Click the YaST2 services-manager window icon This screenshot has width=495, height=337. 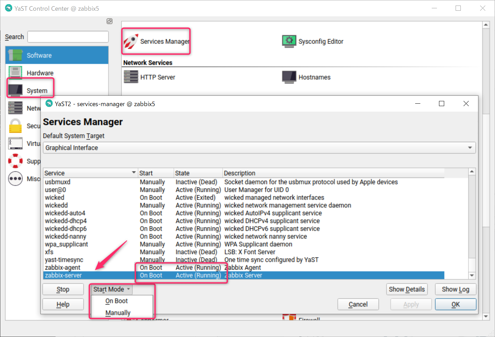coord(49,103)
